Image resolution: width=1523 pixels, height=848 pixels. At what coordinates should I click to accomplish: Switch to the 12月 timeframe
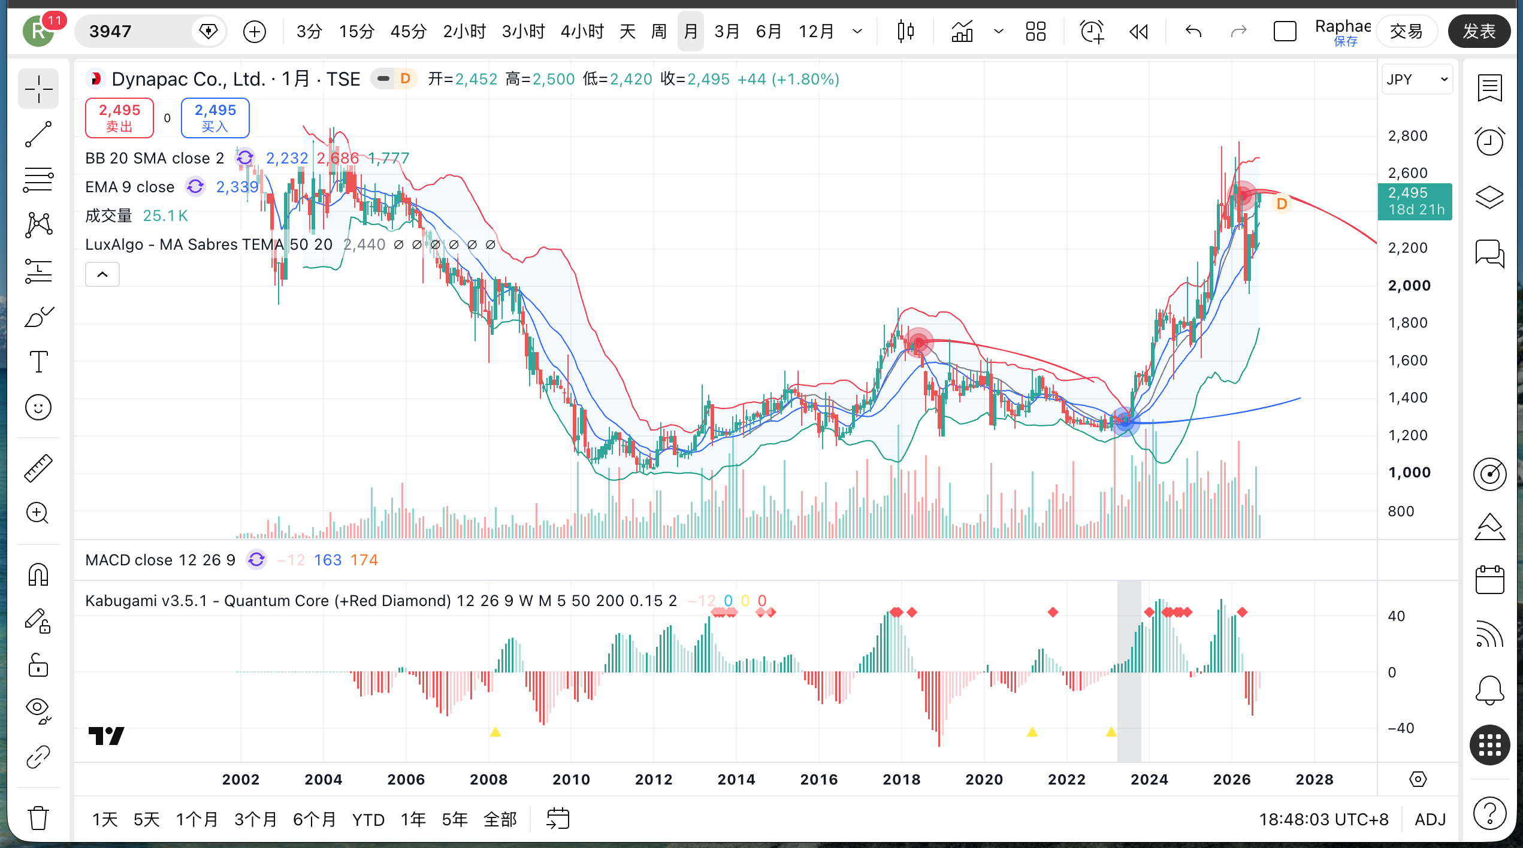pos(816,31)
